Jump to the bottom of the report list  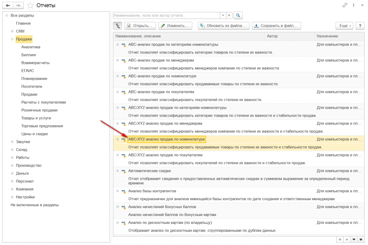click(x=361, y=239)
